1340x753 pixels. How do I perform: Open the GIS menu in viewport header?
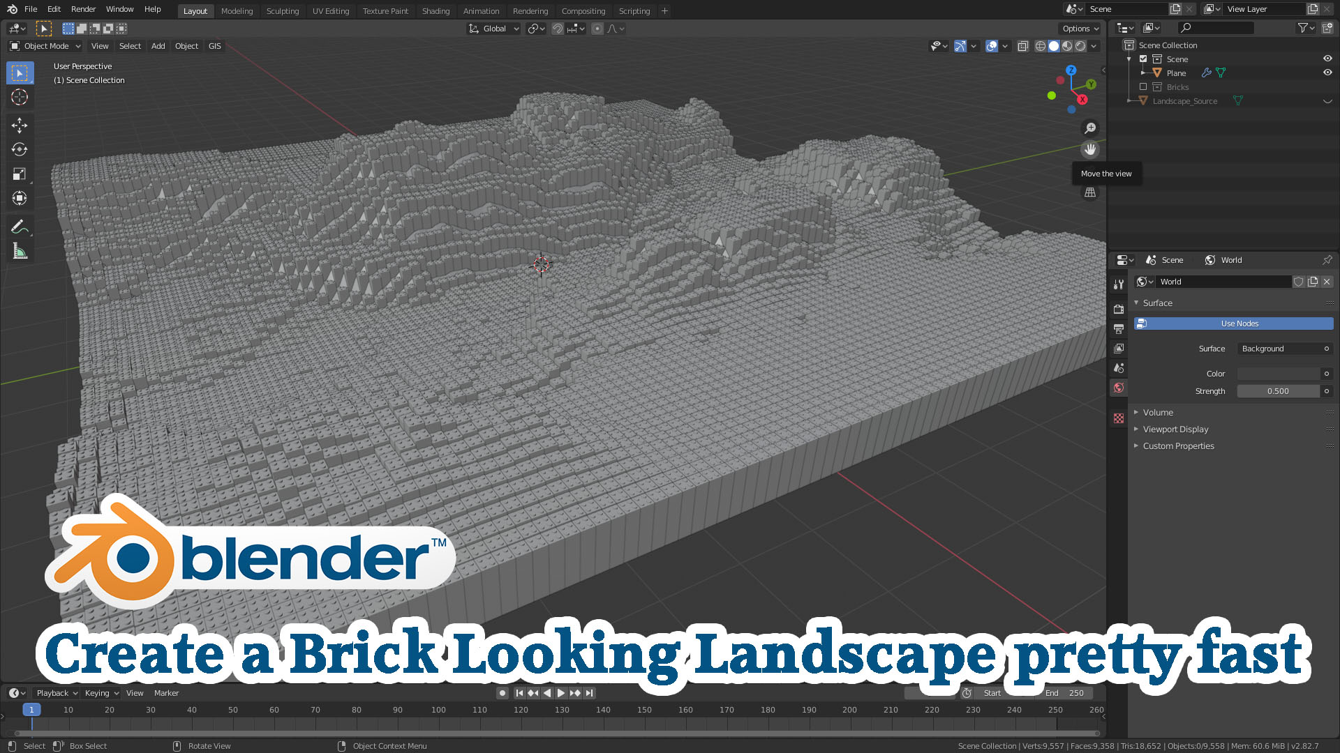(214, 46)
